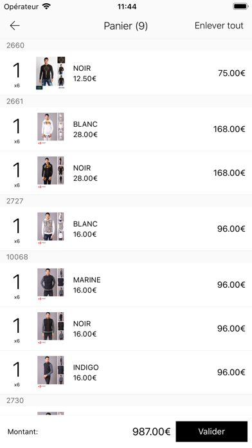Screen dimensions: 252x448
Task: Click the Enlever tout button
Action: [x=219, y=26]
